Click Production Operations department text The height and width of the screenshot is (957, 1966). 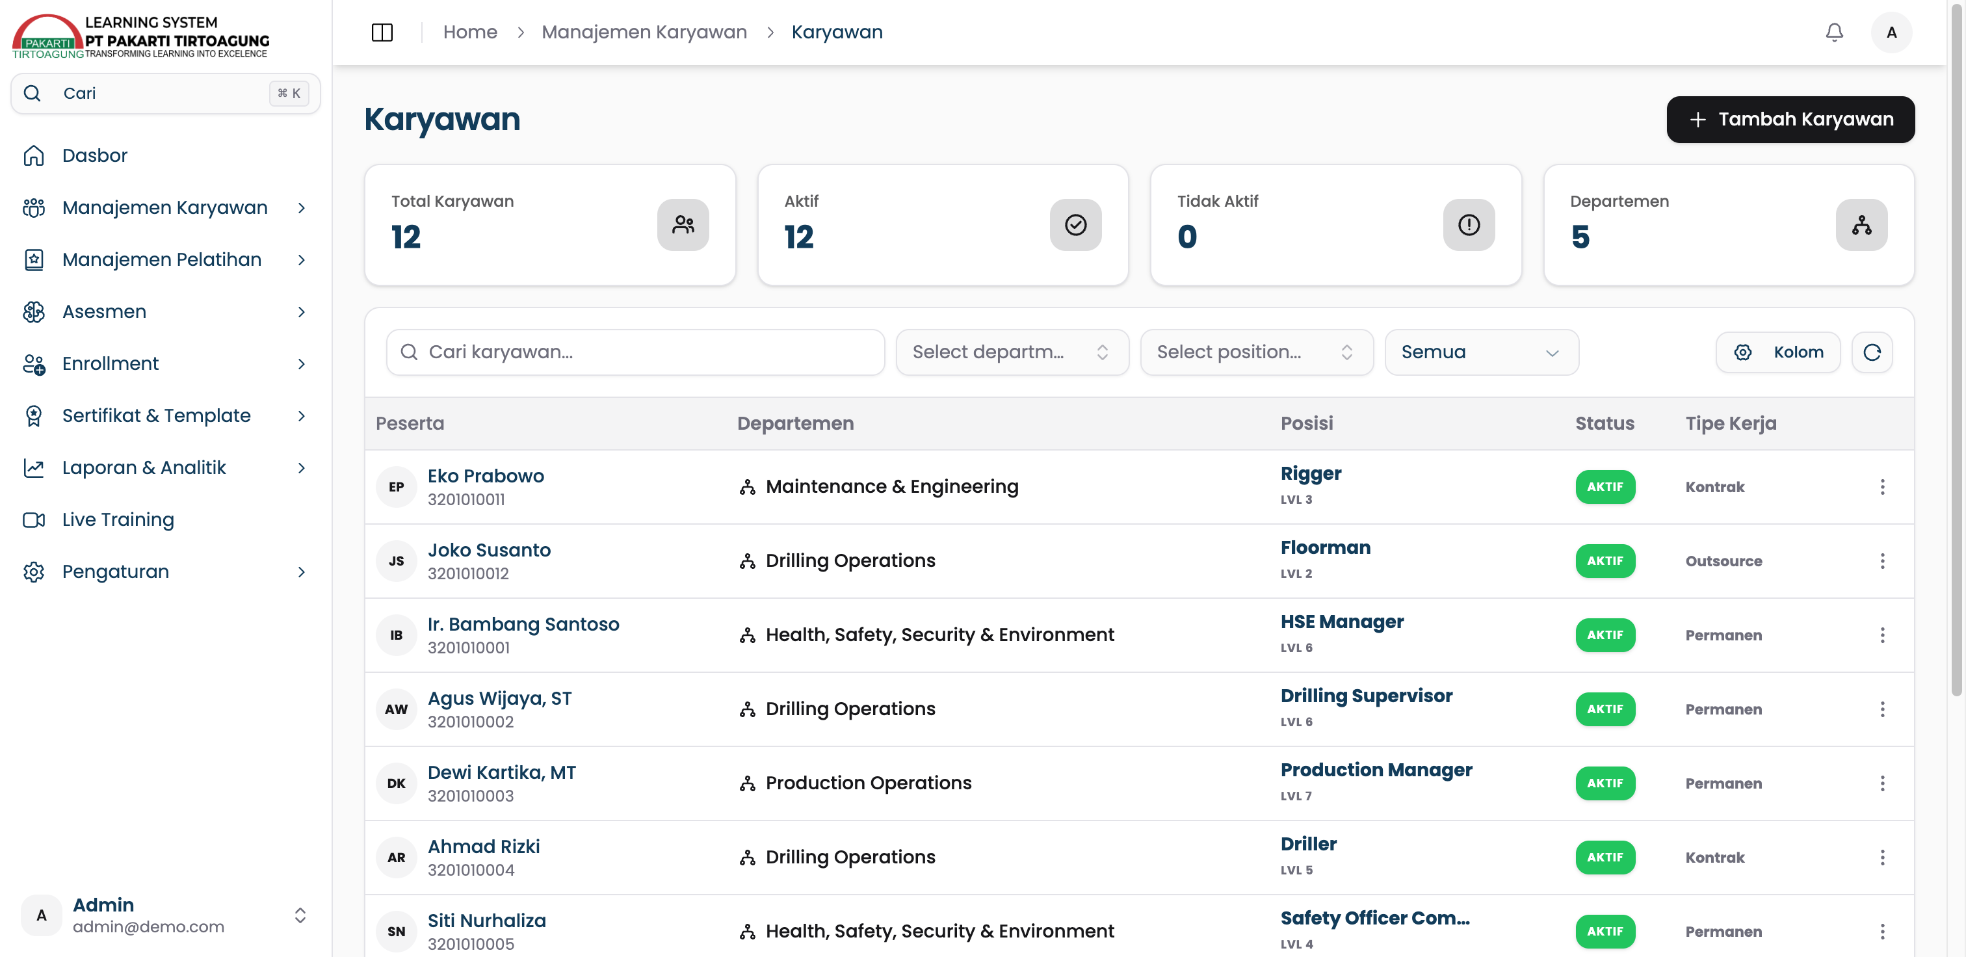click(869, 783)
